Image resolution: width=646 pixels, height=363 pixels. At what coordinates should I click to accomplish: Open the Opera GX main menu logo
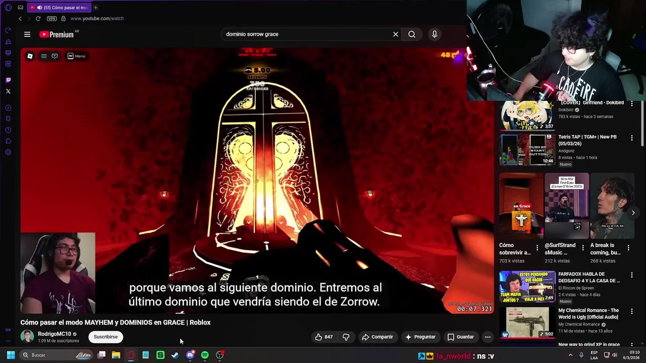click(x=8, y=8)
